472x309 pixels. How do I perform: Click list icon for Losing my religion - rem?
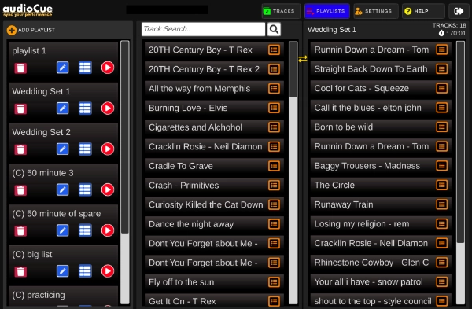[x=441, y=224]
